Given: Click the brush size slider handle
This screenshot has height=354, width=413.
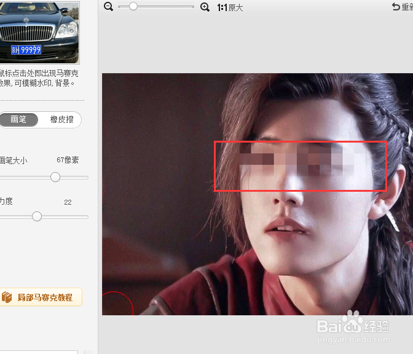Looking at the screenshot, I should coord(55,177).
